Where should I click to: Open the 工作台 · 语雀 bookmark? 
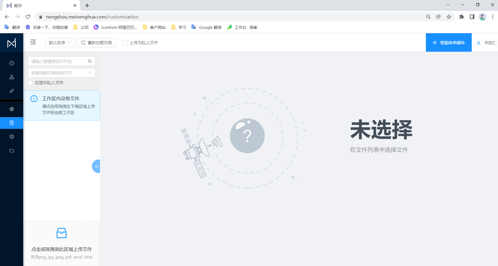point(242,27)
